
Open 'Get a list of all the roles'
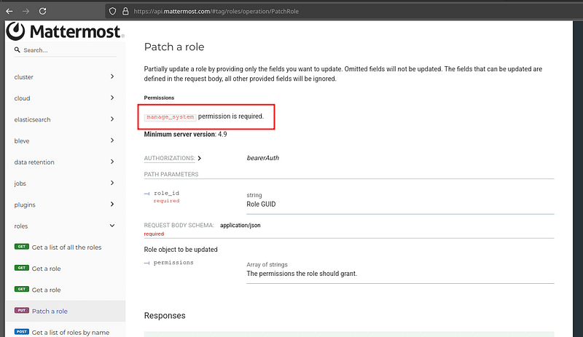[x=66, y=247]
